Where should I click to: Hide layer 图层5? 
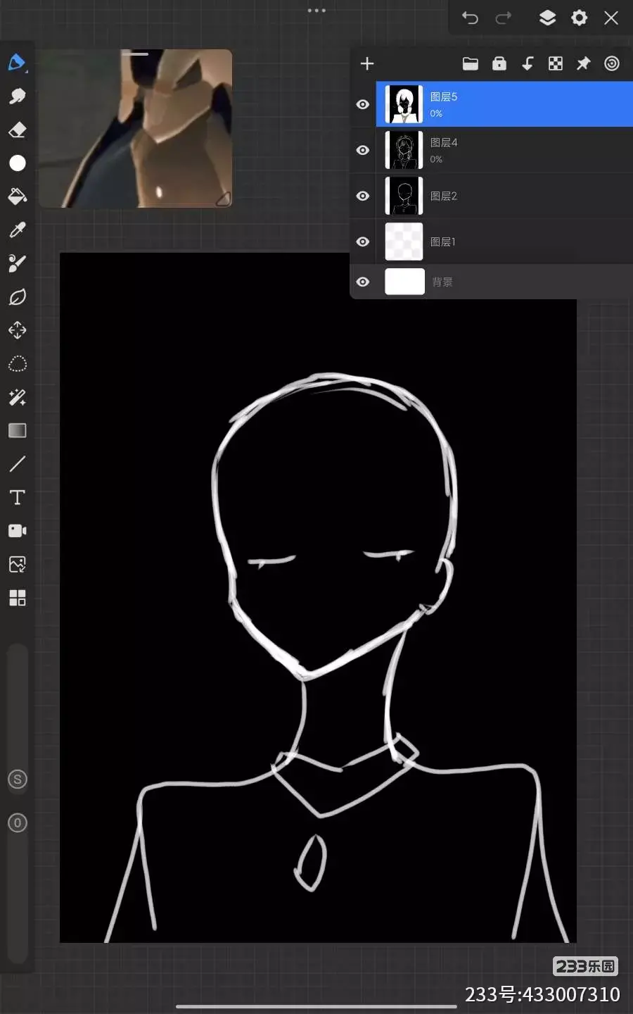click(363, 104)
